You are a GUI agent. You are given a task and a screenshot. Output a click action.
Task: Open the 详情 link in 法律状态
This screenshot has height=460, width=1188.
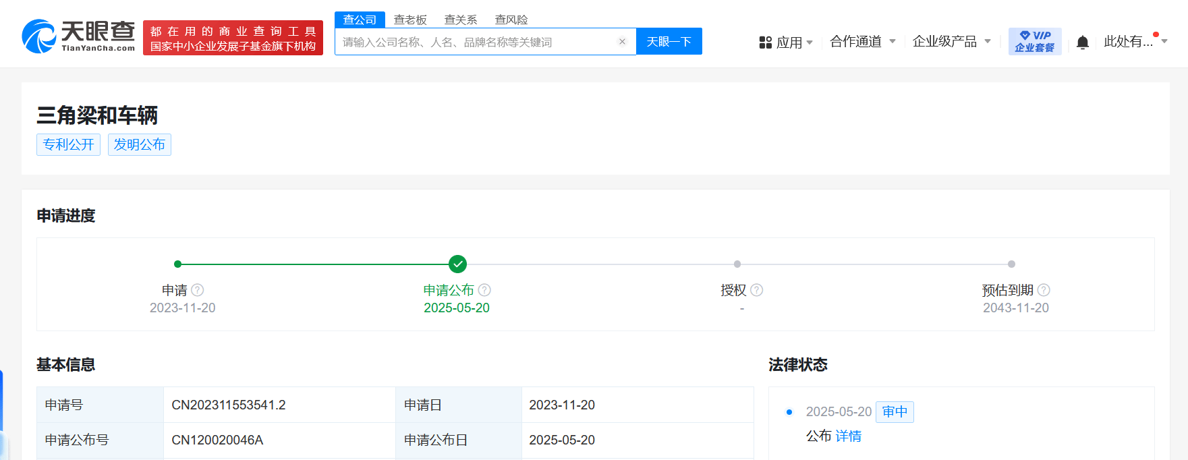848,436
